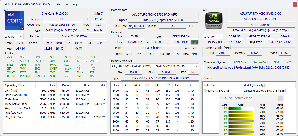298x136 pixels.
Task: Click the AD102-300/301 chip field
Action: (260, 25)
